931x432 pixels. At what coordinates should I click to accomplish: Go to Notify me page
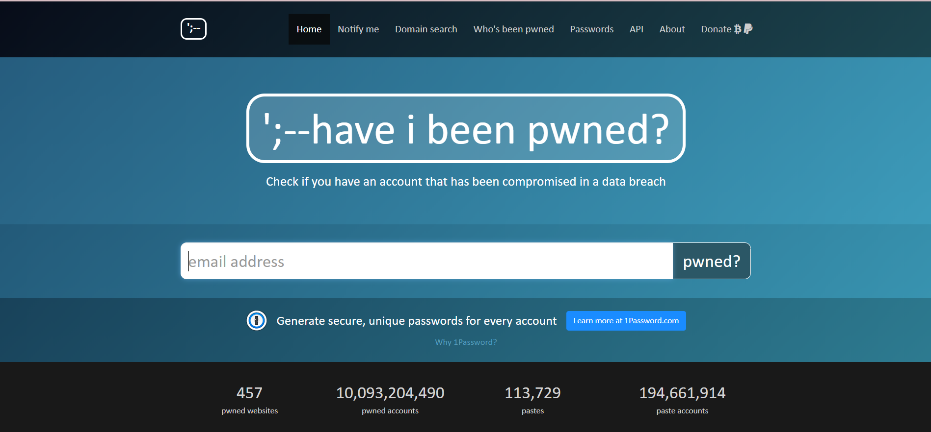[358, 29]
